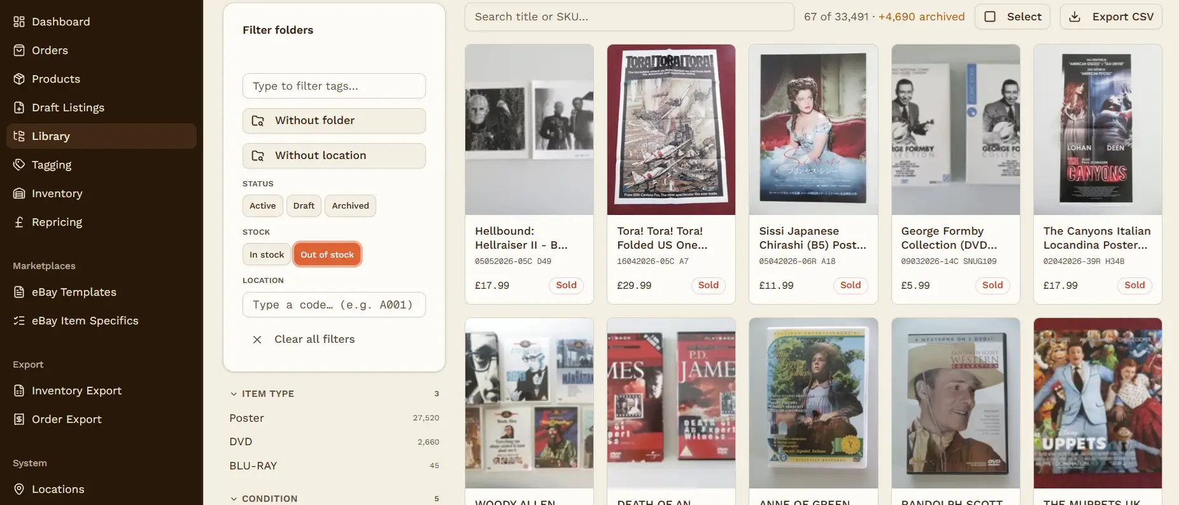Open the George Formby Collection thumbnail
The width and height of the screenshot is (1179, 505).
pos(956,130)
